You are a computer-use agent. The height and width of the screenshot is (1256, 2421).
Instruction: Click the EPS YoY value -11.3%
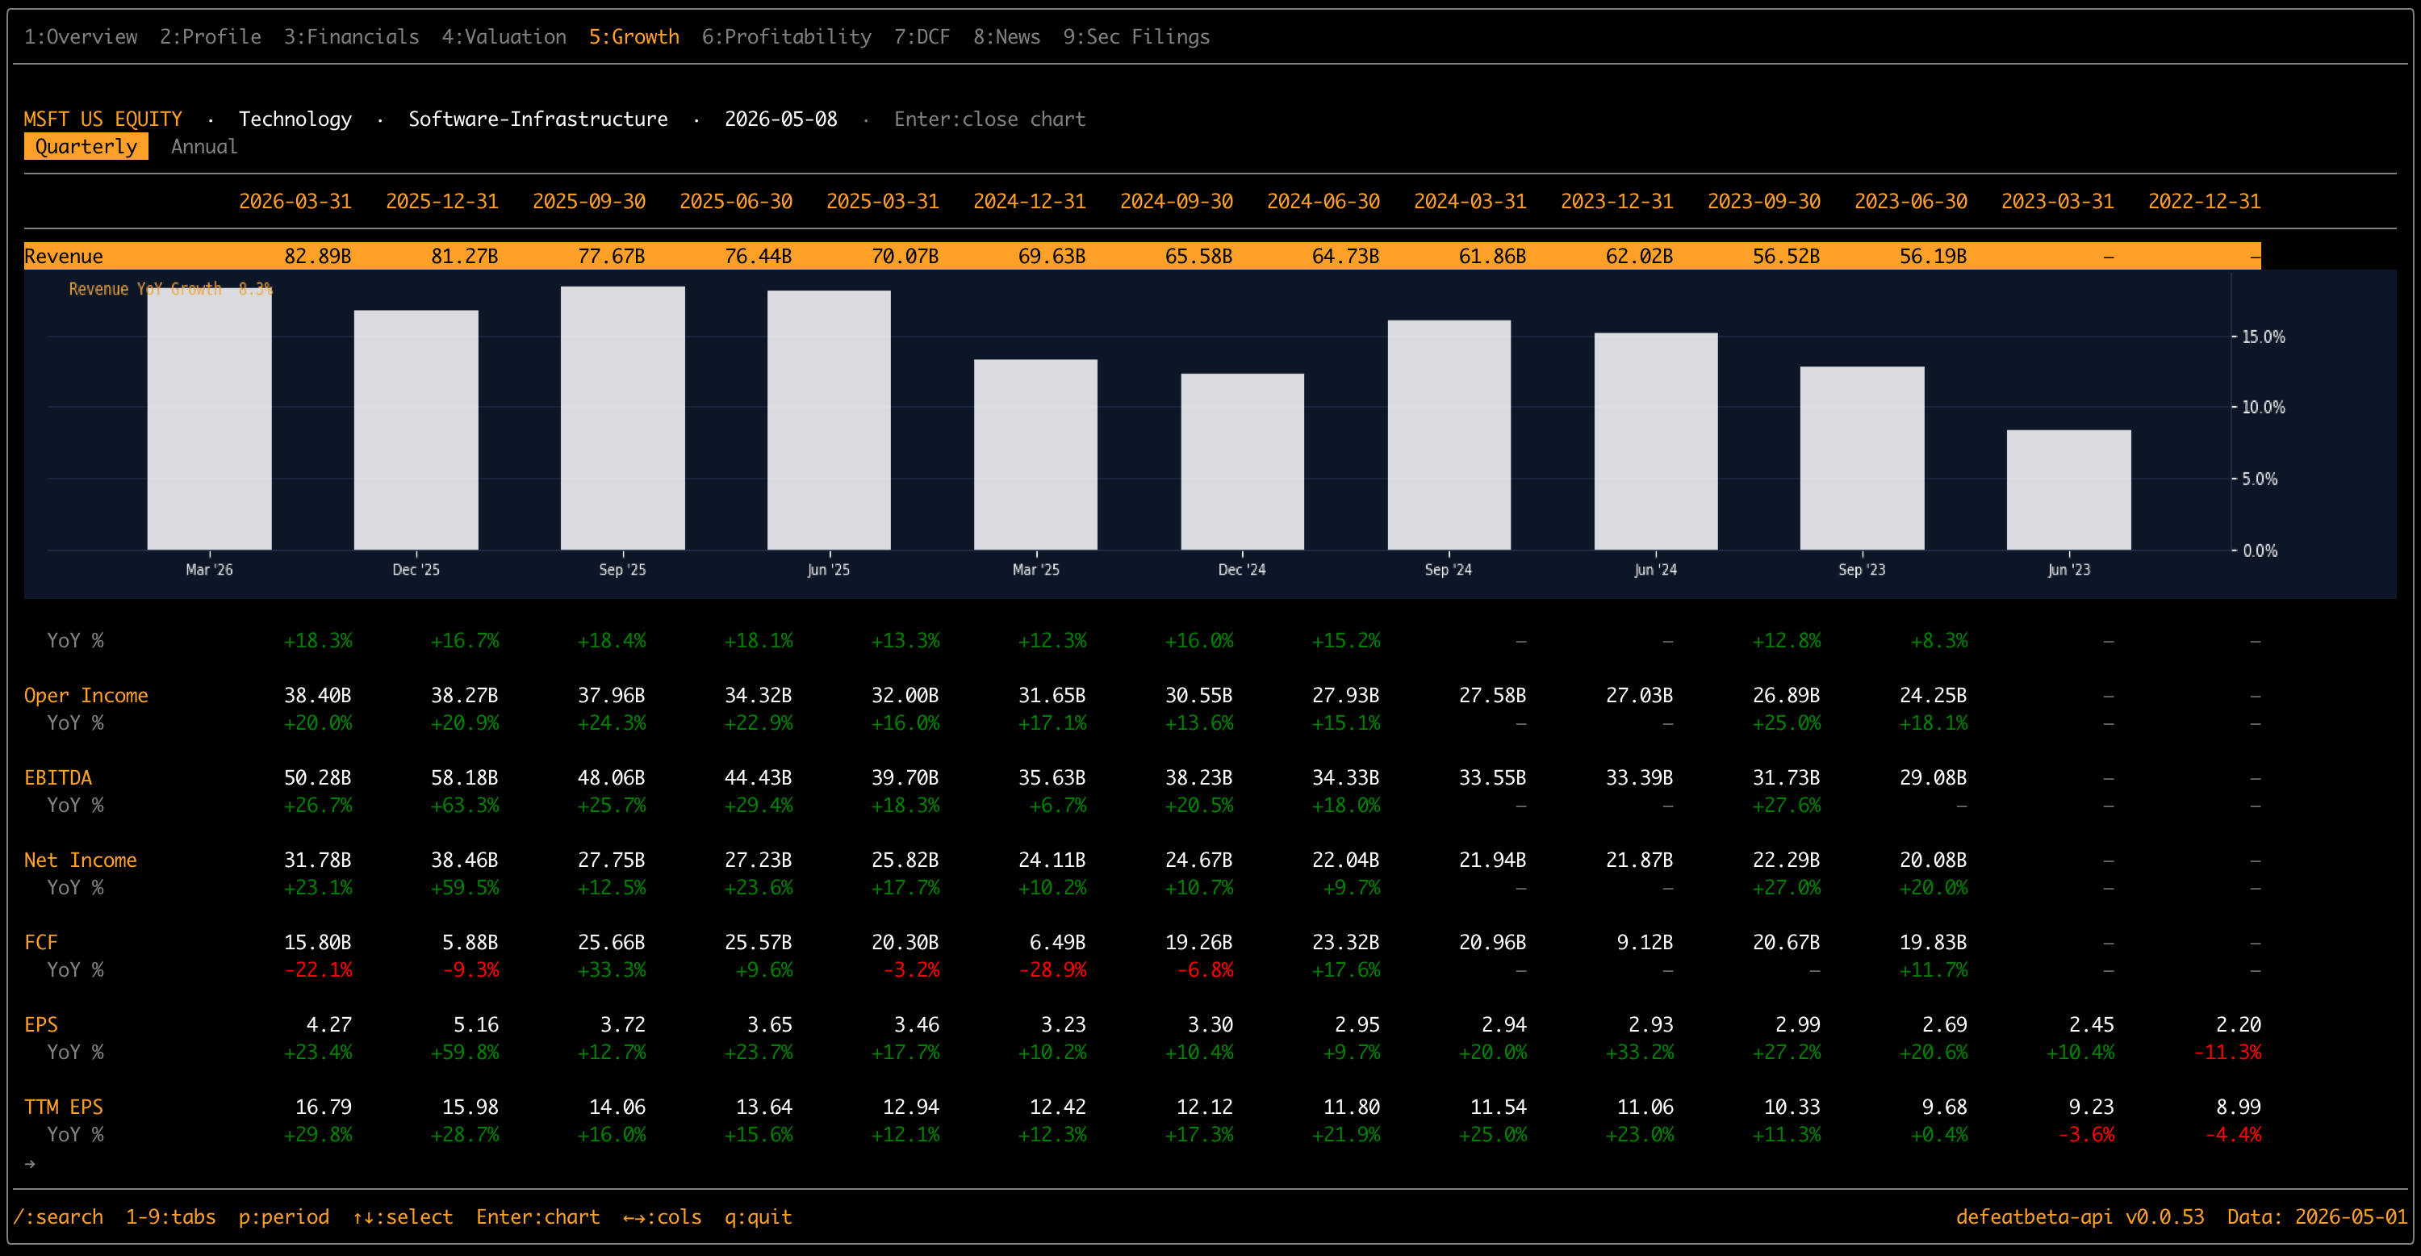click(2227, 1053)
